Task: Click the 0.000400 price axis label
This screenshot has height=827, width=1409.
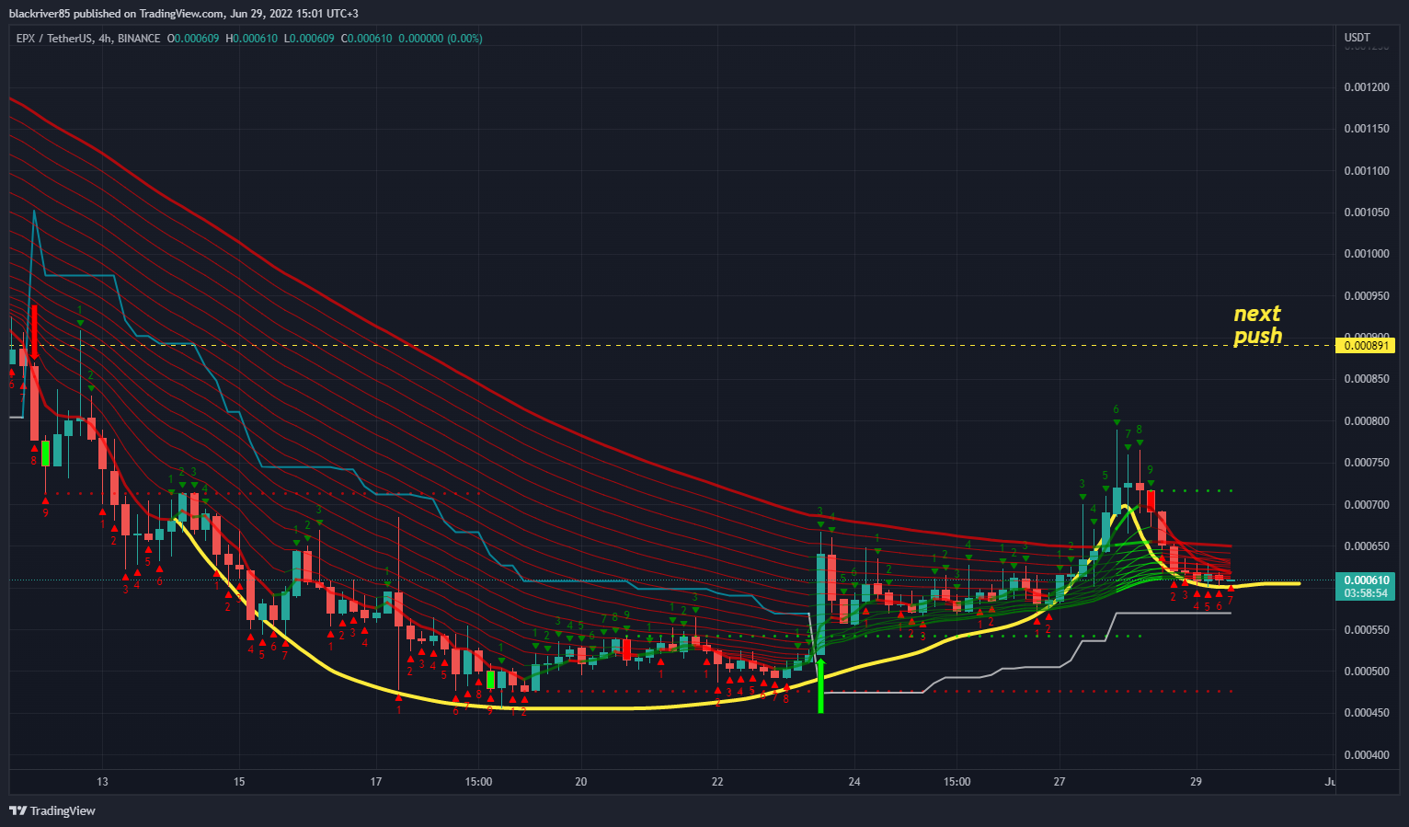Action: (1366, 755)
